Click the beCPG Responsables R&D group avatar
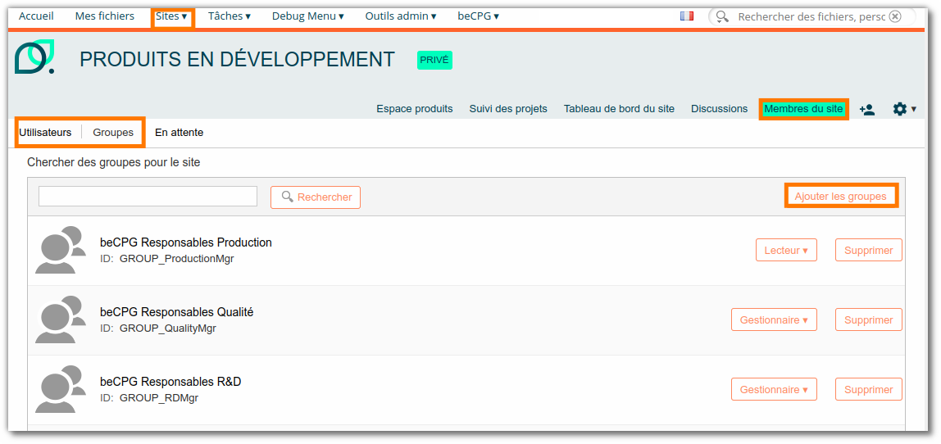The height and width of the screenshot is (444, 941). pyautogui.click(x=60, y=389)
